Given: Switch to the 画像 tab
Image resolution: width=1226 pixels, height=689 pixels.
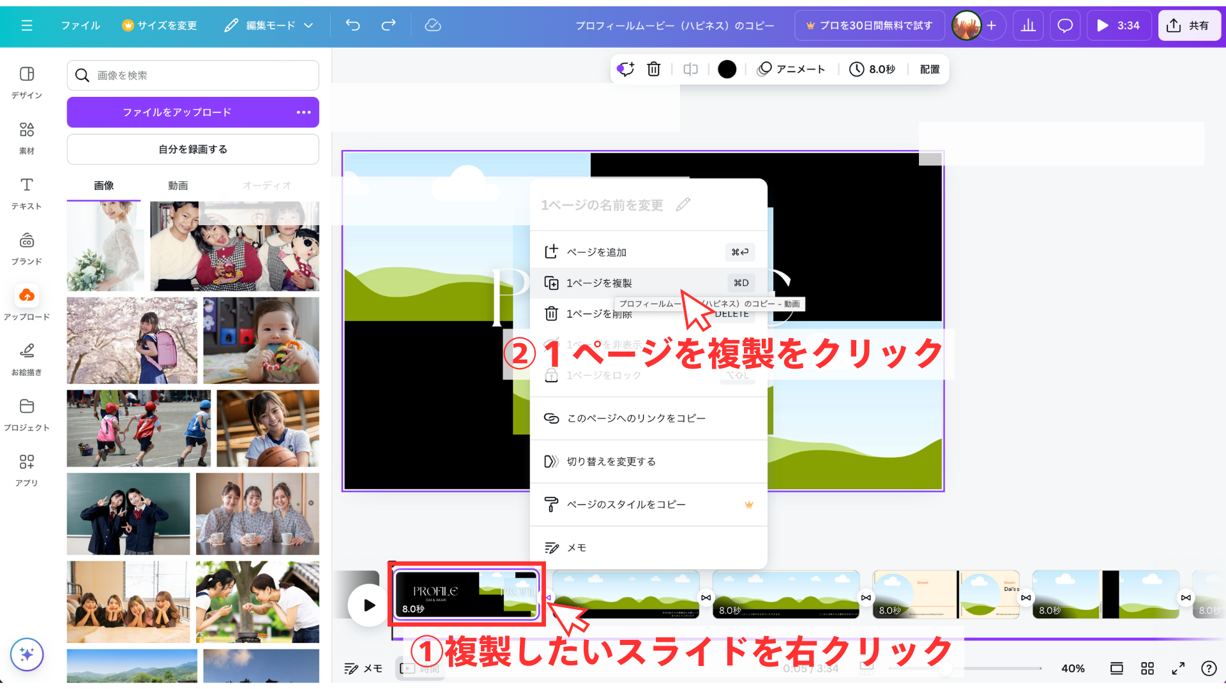Looking at the screenshot, I should pos(104,186).
